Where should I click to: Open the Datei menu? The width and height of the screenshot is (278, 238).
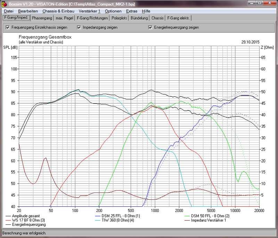(8, 11)
